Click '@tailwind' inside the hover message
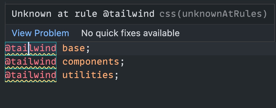 pos(129,14)
